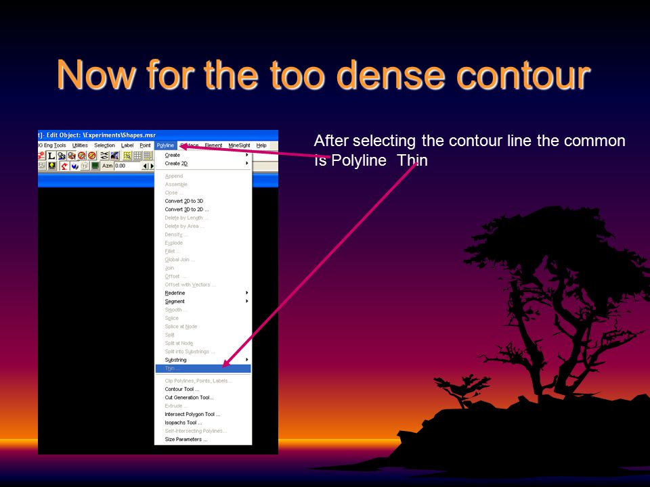Click the opposing-arrows swap toolbar icon
Screen dimensions: 650x487
point(104,156)
